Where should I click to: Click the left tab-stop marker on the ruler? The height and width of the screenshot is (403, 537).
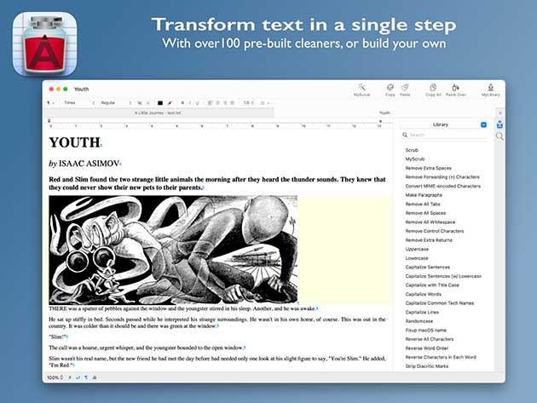(49, 121)
